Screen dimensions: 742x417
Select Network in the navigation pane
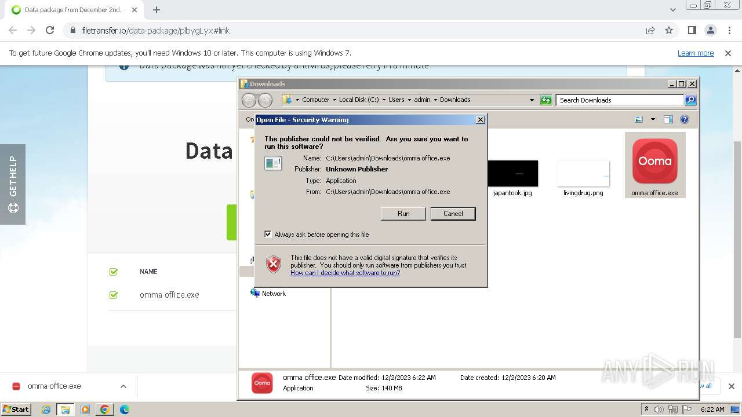coord(274,294)
